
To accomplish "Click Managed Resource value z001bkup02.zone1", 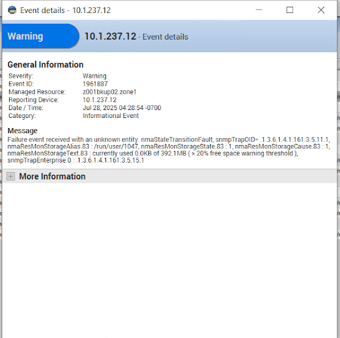I will 109,92.
